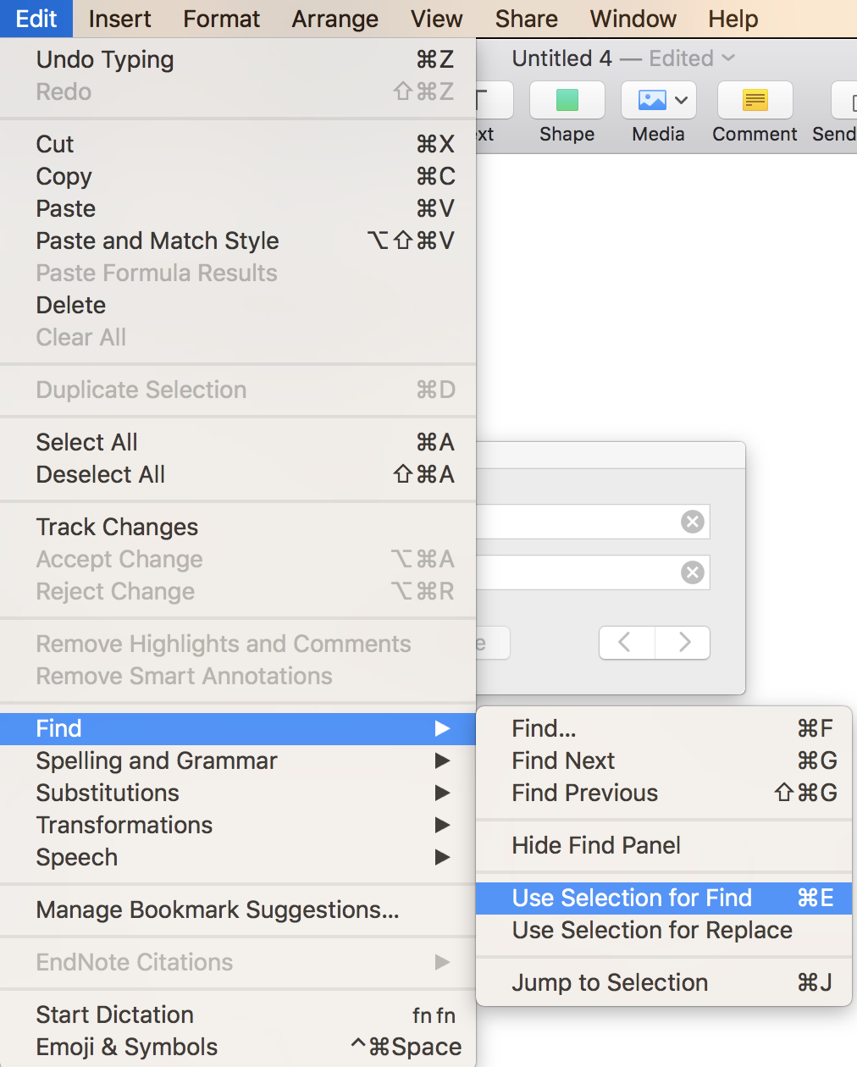Choose Paste and Match Style

pyautogui.click(x=158, y=240)
